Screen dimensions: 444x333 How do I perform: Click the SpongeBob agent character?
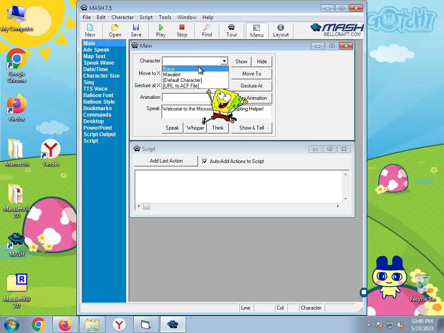(x=225, y=106)
